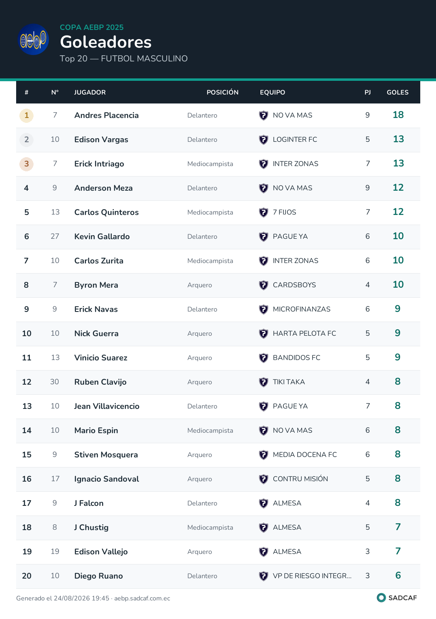Click the aebp.sadcaf.com.ec footer link

coord(142,598)
